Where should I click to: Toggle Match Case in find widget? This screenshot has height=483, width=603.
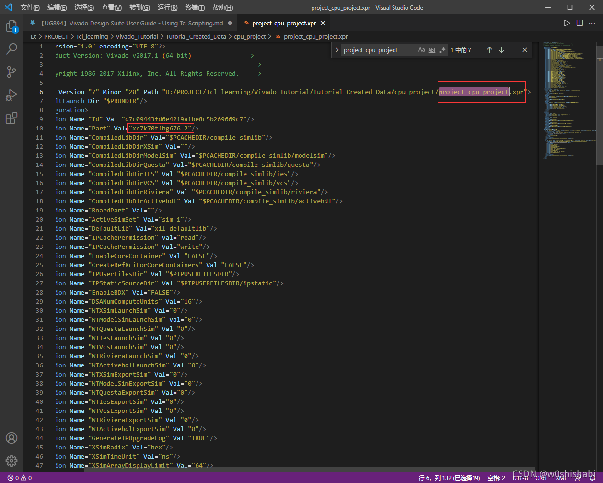tap(421, 50)
